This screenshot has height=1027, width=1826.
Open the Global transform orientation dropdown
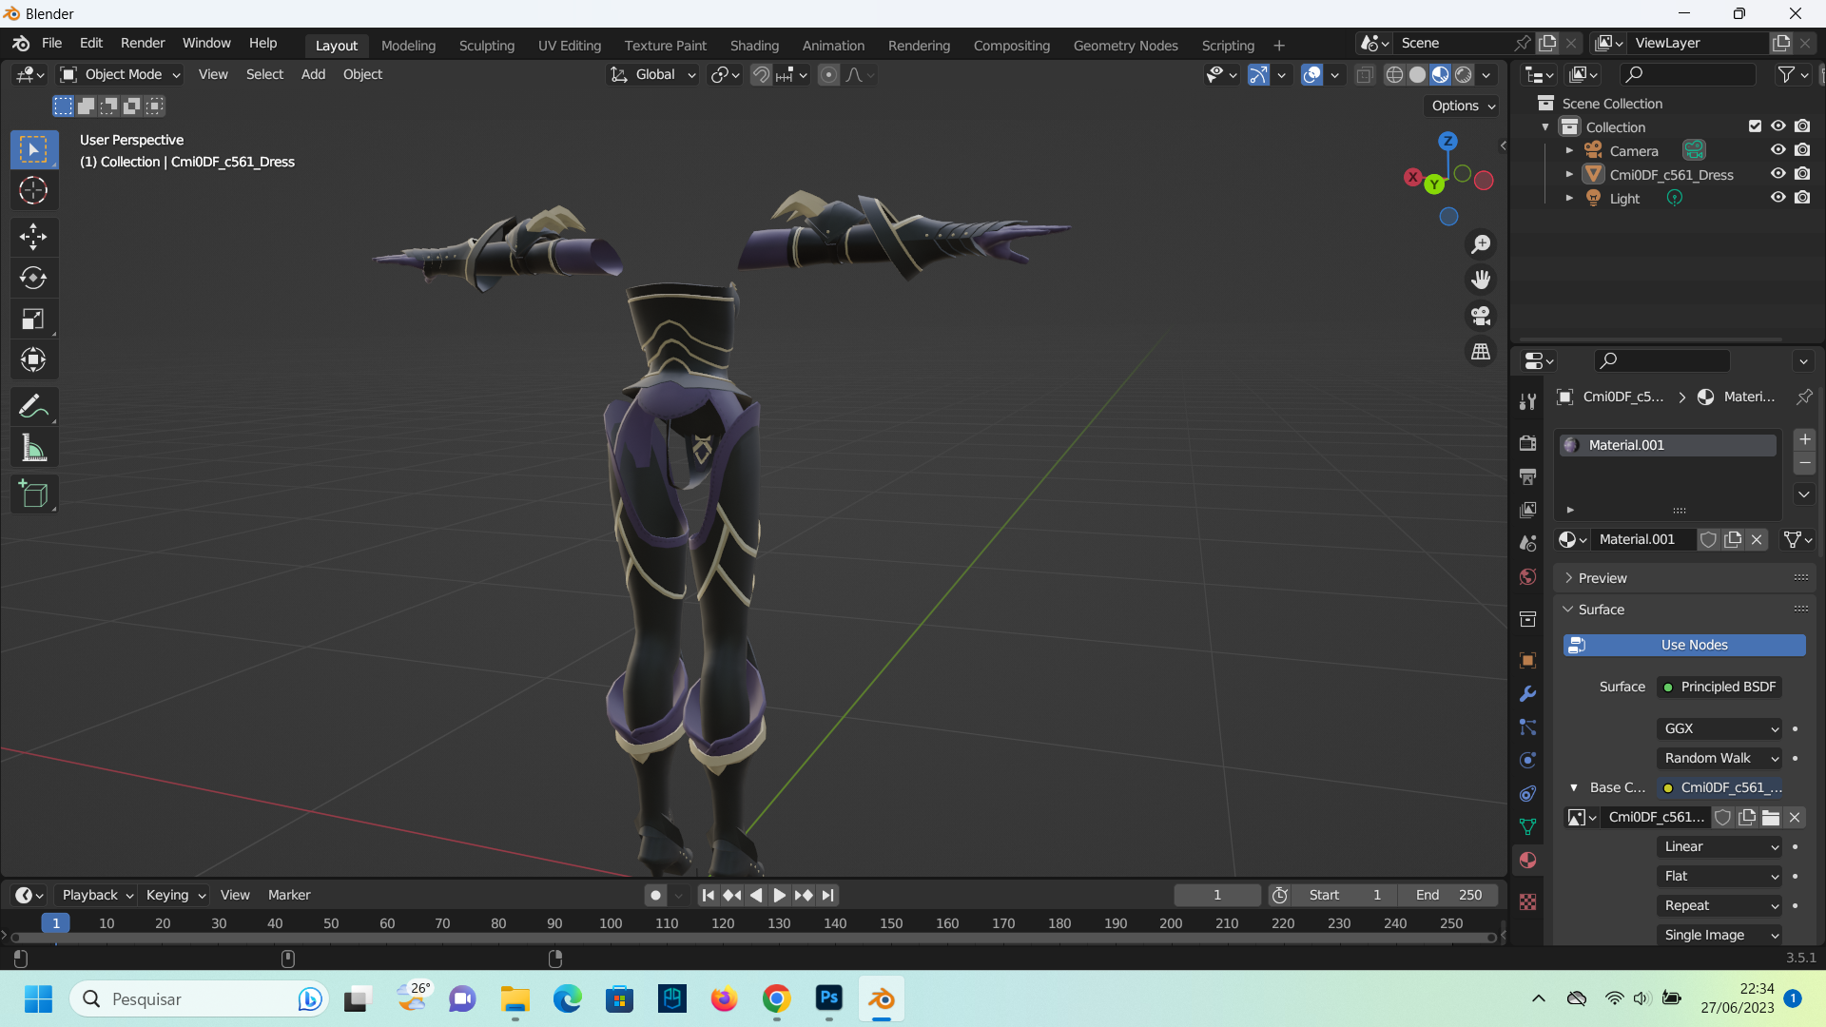click(653, 74)
